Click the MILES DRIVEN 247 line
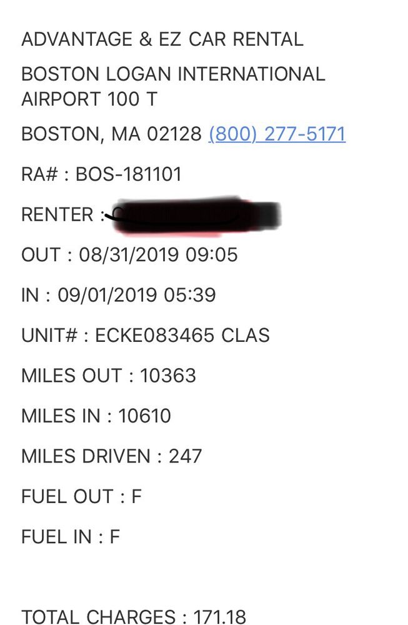The image size is (408, 625). (111, 456)
